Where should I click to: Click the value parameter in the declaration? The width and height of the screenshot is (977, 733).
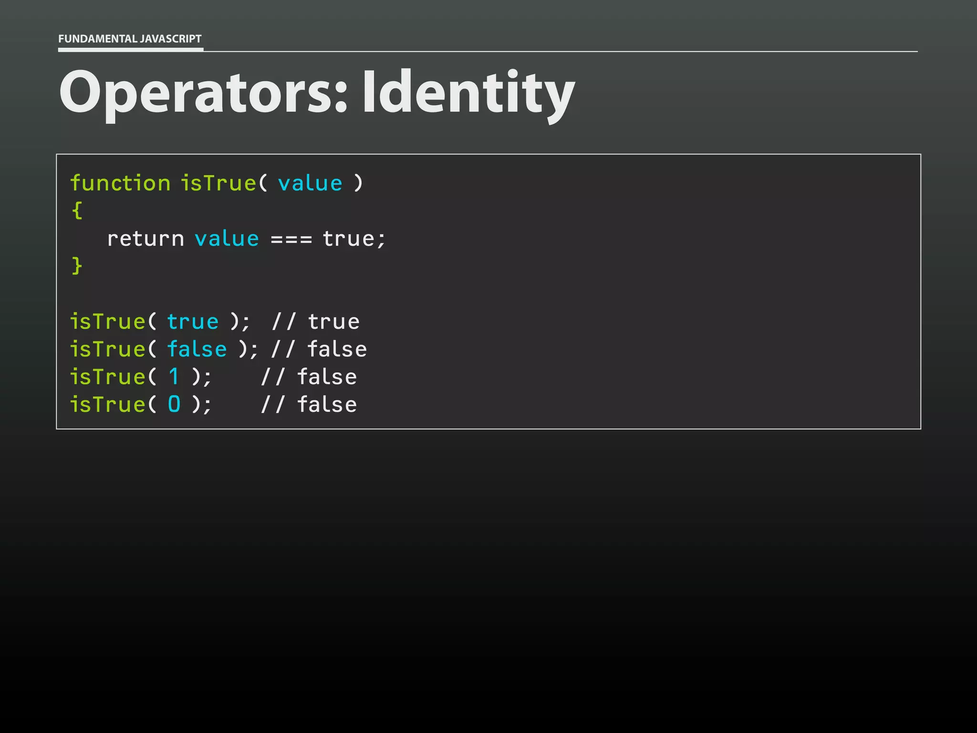pos(310,183)
